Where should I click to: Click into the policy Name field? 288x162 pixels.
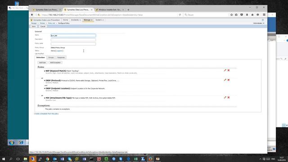(73, 36)
